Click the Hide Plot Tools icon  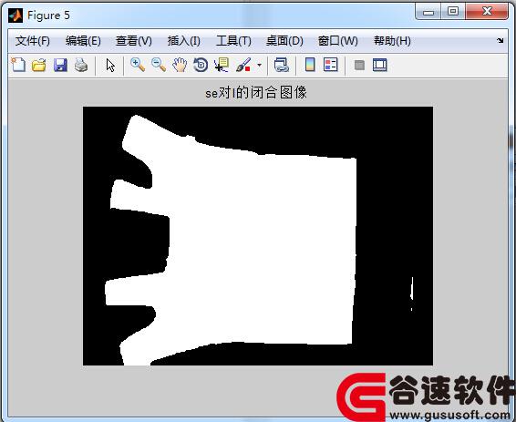pyautogui.click(x=359, y=65)
